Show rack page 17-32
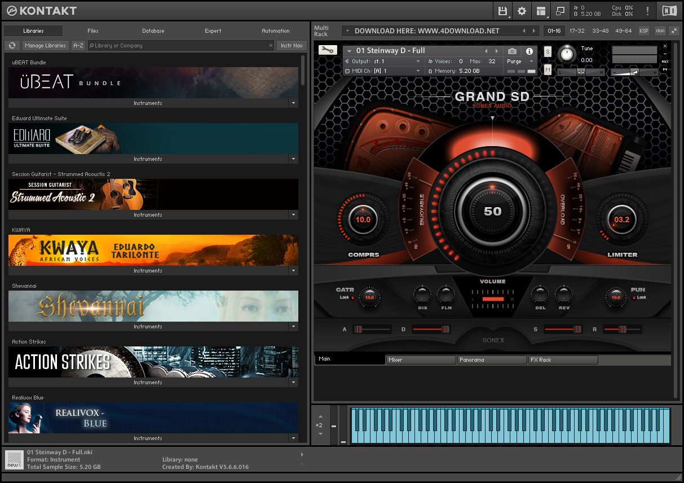Image resolution: width=684 pixels, height=483 pixels. [x=577, y=30]
